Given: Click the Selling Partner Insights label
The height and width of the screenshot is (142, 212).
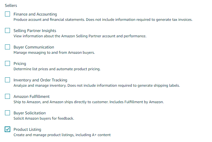Looking at the screenshot, I should (35, 31).
